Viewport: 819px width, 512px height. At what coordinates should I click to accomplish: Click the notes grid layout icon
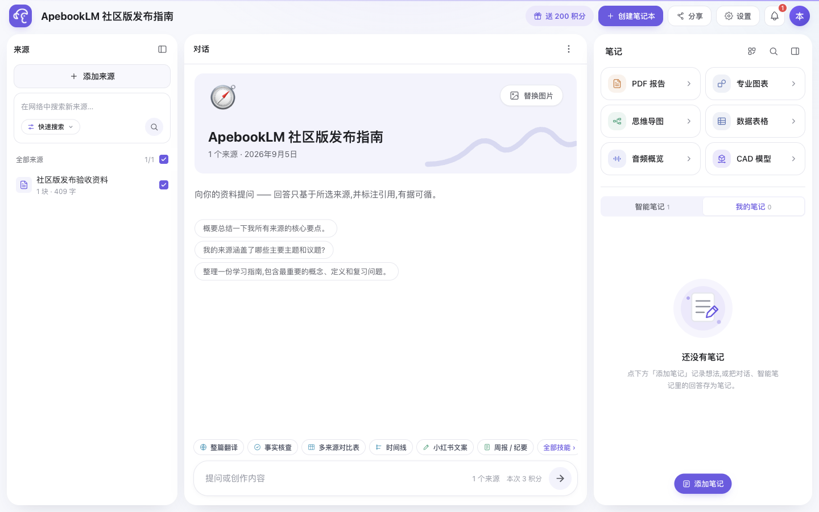[752, 51]
